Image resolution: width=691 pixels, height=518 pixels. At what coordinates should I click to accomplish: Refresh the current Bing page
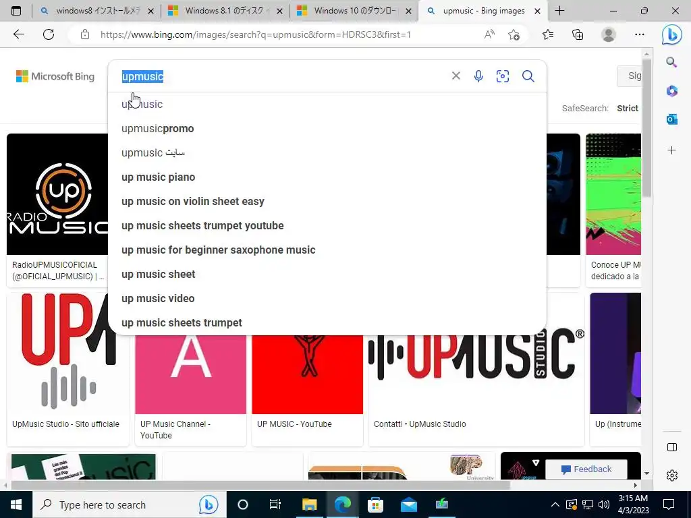49,34
